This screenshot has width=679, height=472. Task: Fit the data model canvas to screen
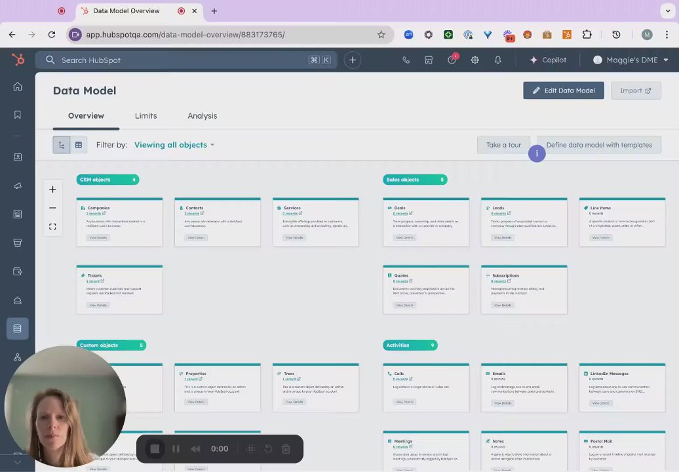tap(52, 226)
